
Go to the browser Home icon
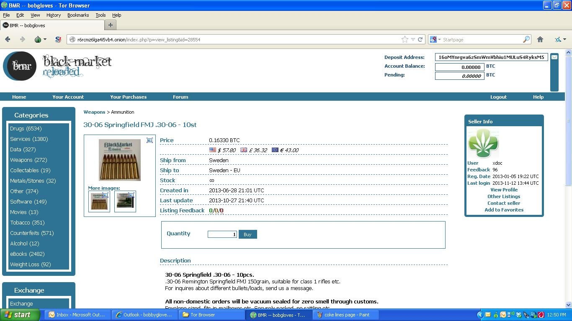click(x=540, y=39)
